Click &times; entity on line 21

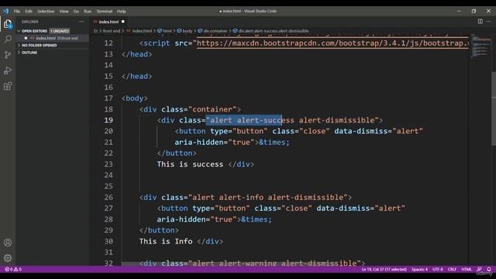[x=274, y=143]
